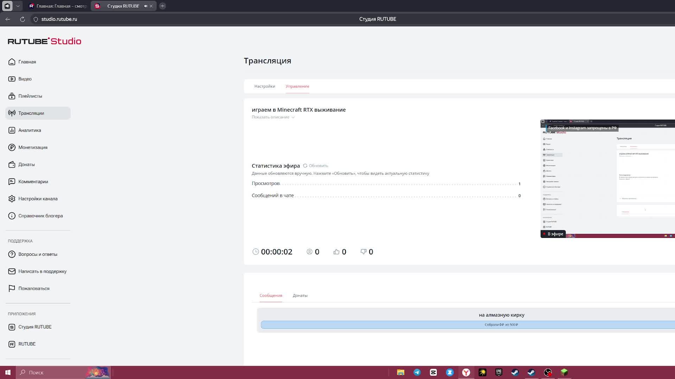Expand Показать описание chevron
This screenshot has height=379, width=675.
pos(293,118)
